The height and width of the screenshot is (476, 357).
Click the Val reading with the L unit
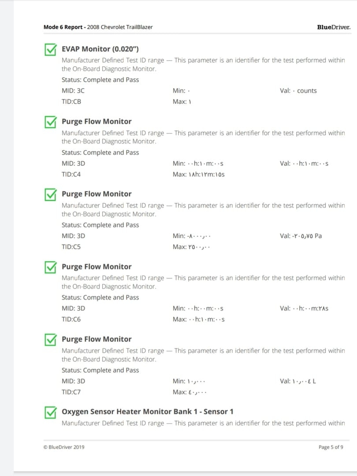pos(297,381)
